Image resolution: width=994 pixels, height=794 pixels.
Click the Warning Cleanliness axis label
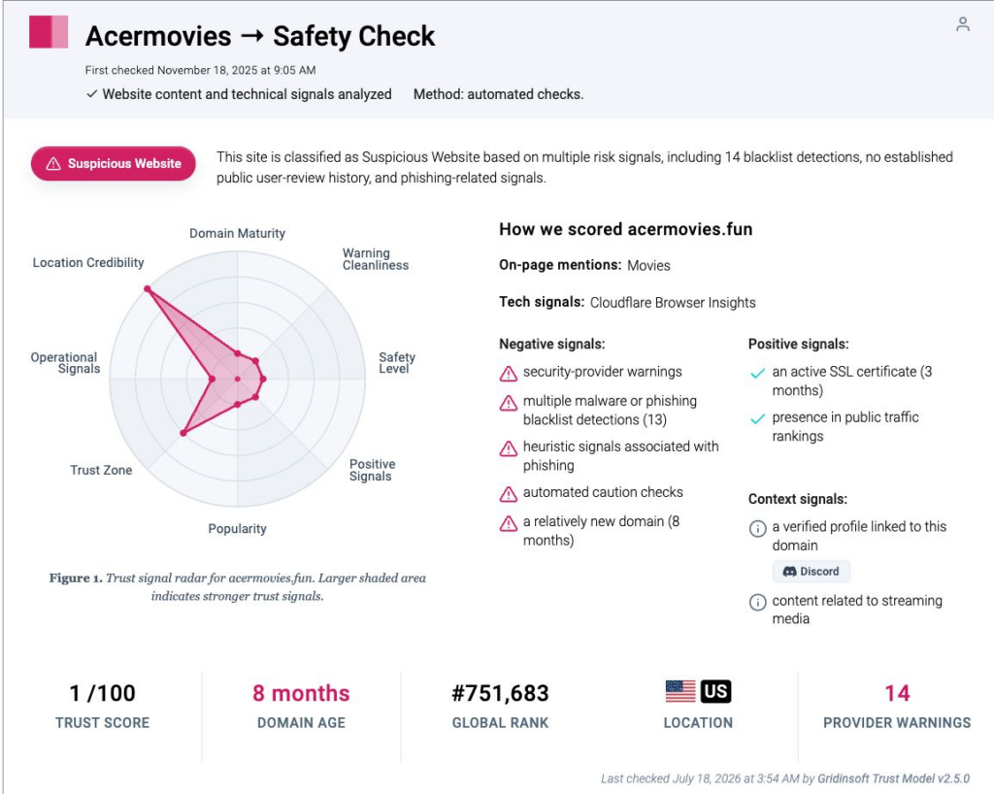[x=376, y=259]
